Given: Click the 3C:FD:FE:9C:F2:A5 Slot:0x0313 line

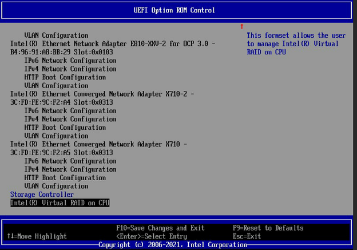Looking at the screenshot, I should coord(61,153).
